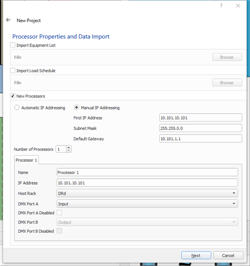250x266 pixels.
Task: Select Manual IP Addressing radio button
Action: 76,108
